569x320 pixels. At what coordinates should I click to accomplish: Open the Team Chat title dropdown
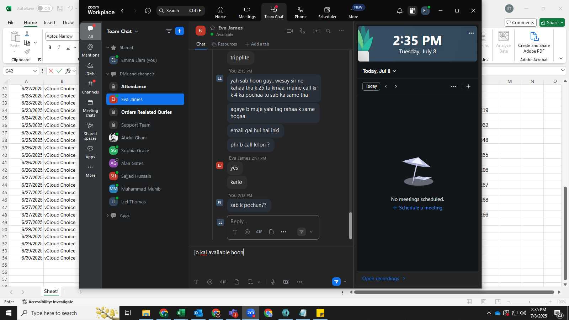137,31
